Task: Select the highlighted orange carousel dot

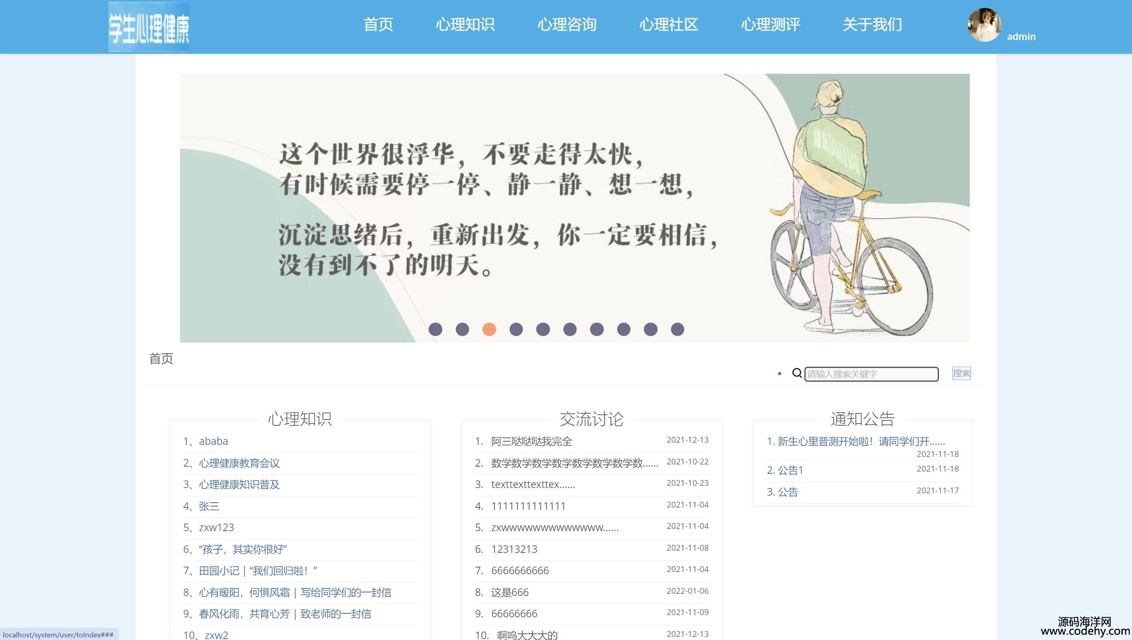Action: click(x=489, y=329)
